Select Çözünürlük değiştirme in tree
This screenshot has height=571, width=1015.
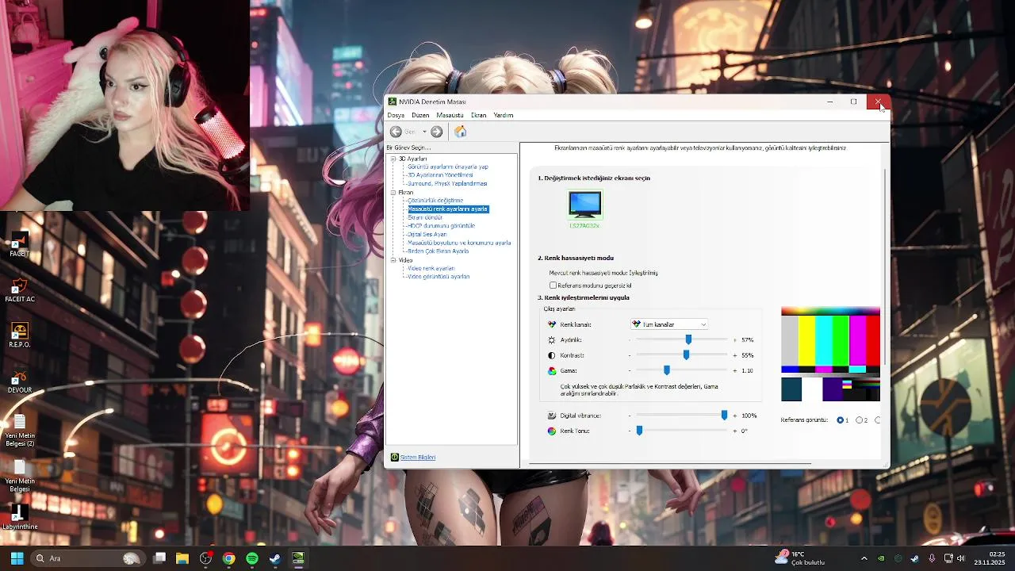pos(435,201)
